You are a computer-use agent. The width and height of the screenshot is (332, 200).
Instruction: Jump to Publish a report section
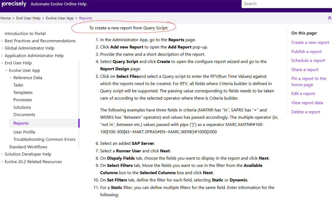(306, 52)
